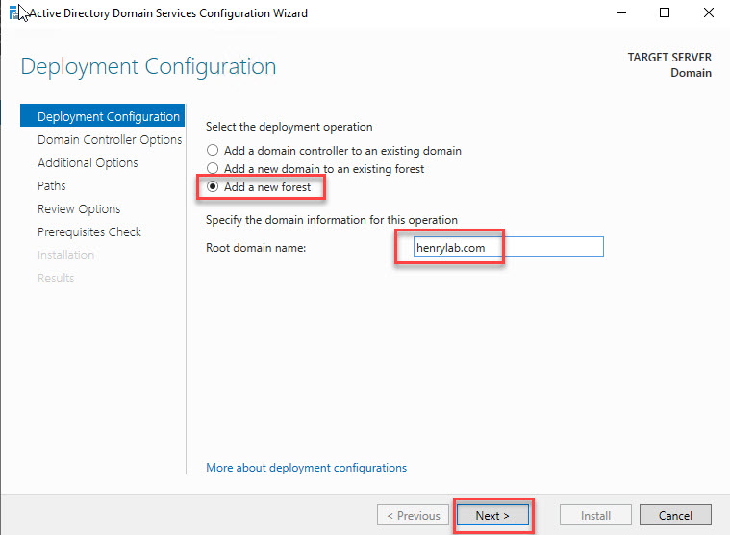This screenshot has width=730, height=535.
Task: Close the Configuration Wizard window
Action: pos(707,13)
